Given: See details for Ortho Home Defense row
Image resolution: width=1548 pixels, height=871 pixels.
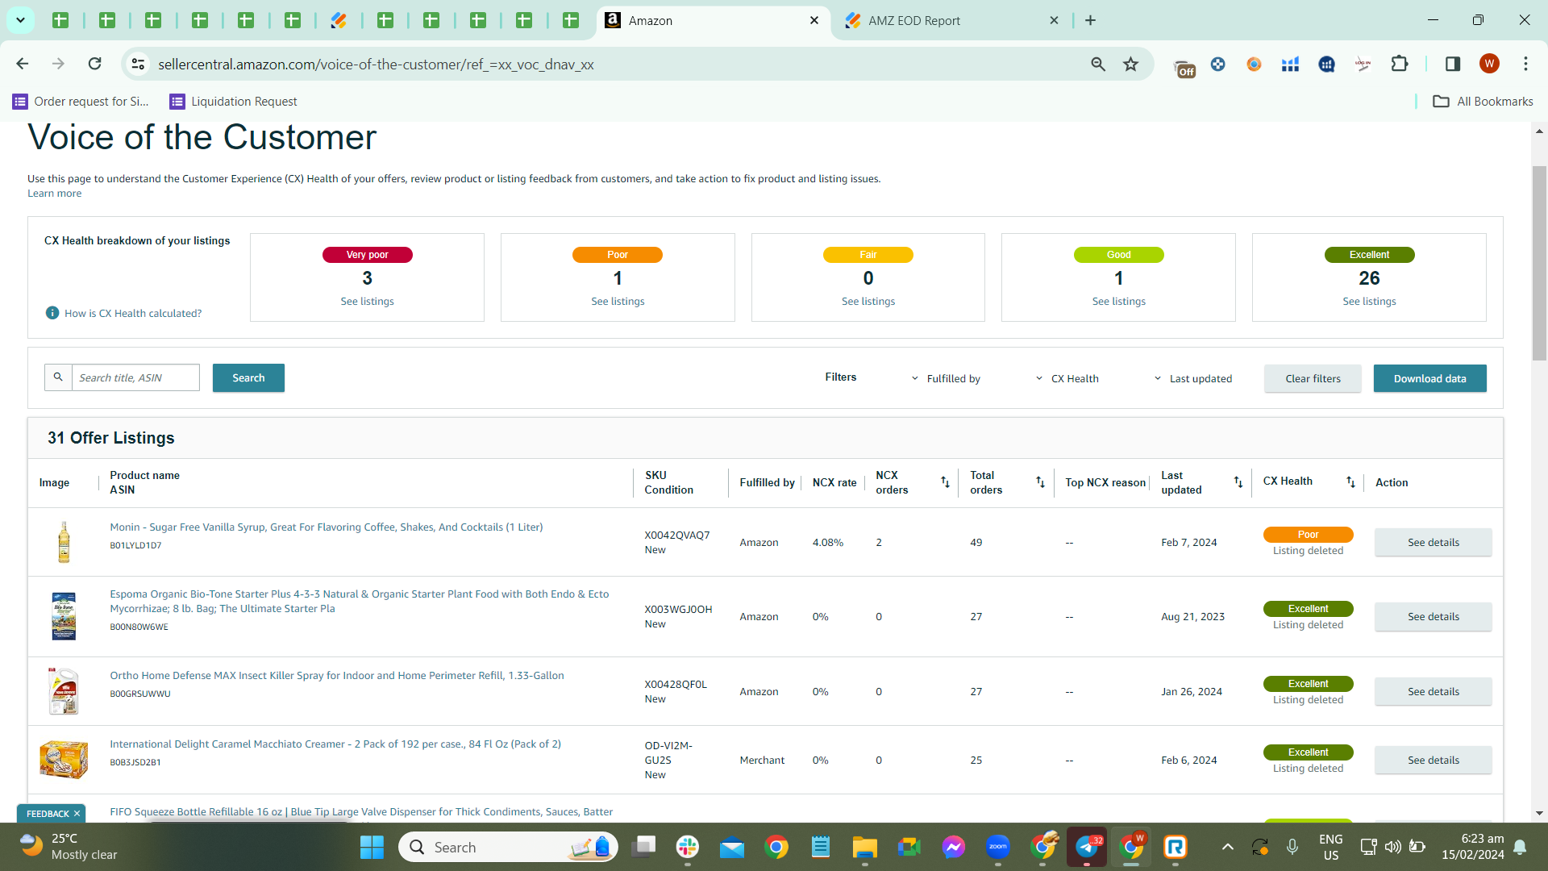Looking at the screenshot, I should 1433,692.
